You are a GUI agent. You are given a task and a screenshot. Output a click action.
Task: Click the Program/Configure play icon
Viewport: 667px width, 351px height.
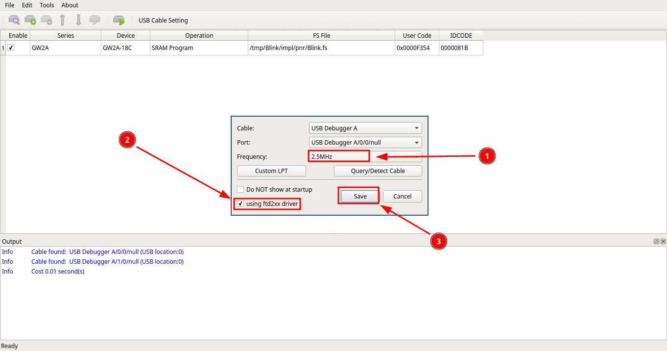tap(119, 20)
